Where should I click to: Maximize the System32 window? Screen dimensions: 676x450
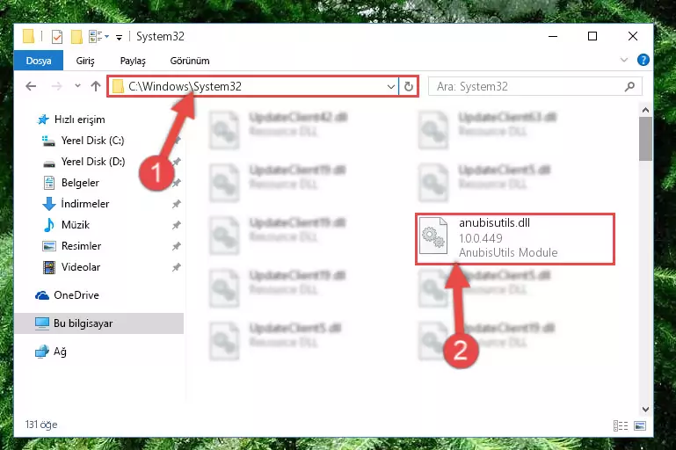click(x=592, y=37)
